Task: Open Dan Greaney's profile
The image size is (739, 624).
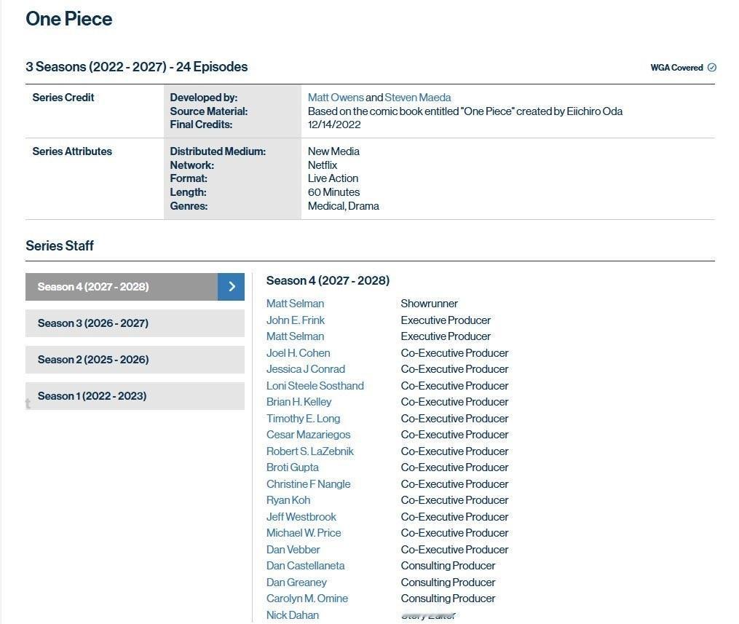Action: [x=296, y=582]
